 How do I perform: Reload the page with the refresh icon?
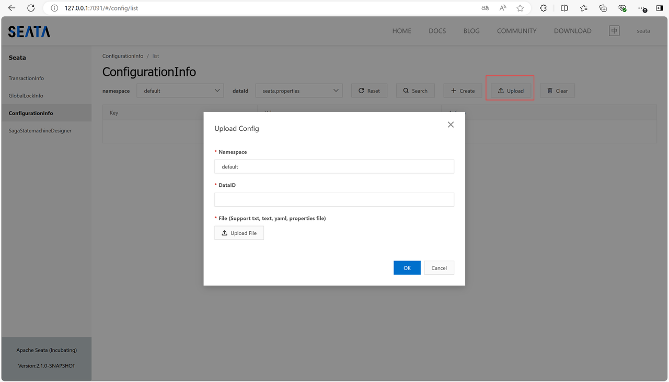[31, 8]
